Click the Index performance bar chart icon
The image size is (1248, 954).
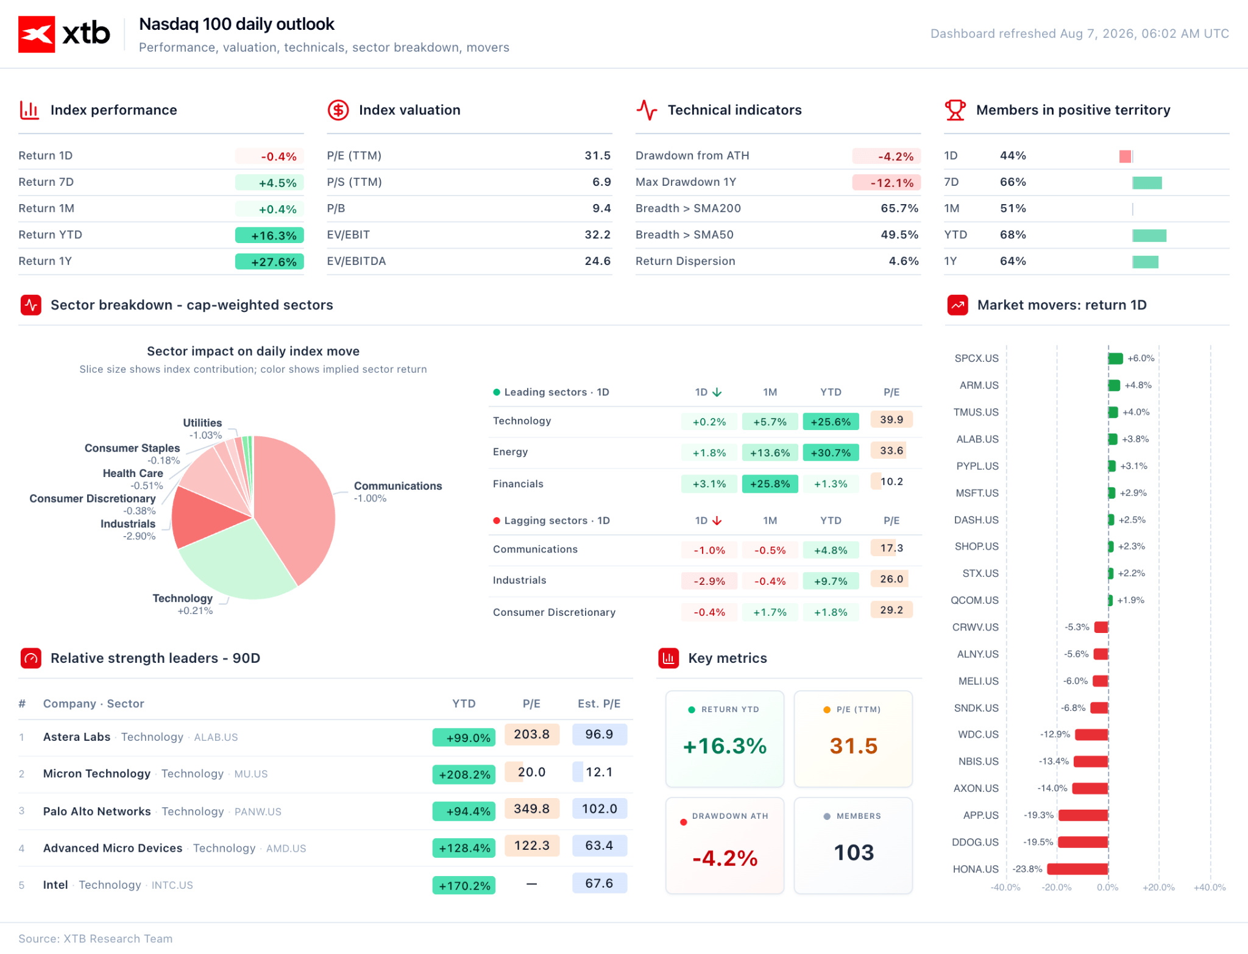29,110
